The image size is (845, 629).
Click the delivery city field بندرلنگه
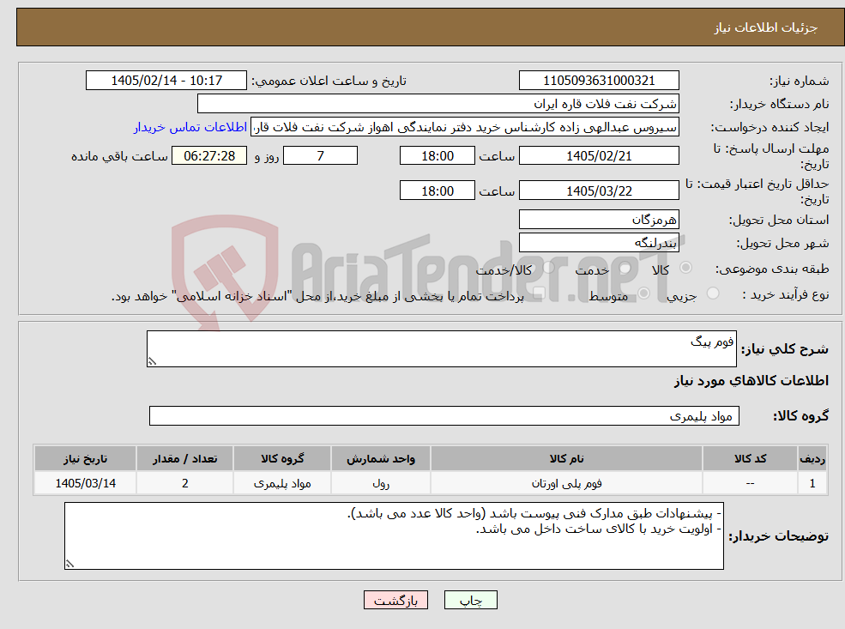point(599,243)
